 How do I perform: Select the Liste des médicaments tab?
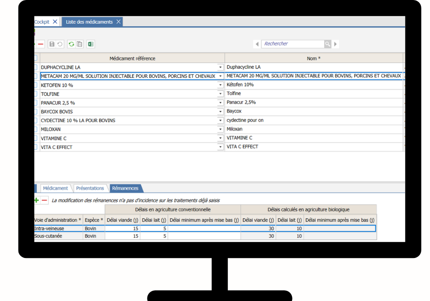89,22
